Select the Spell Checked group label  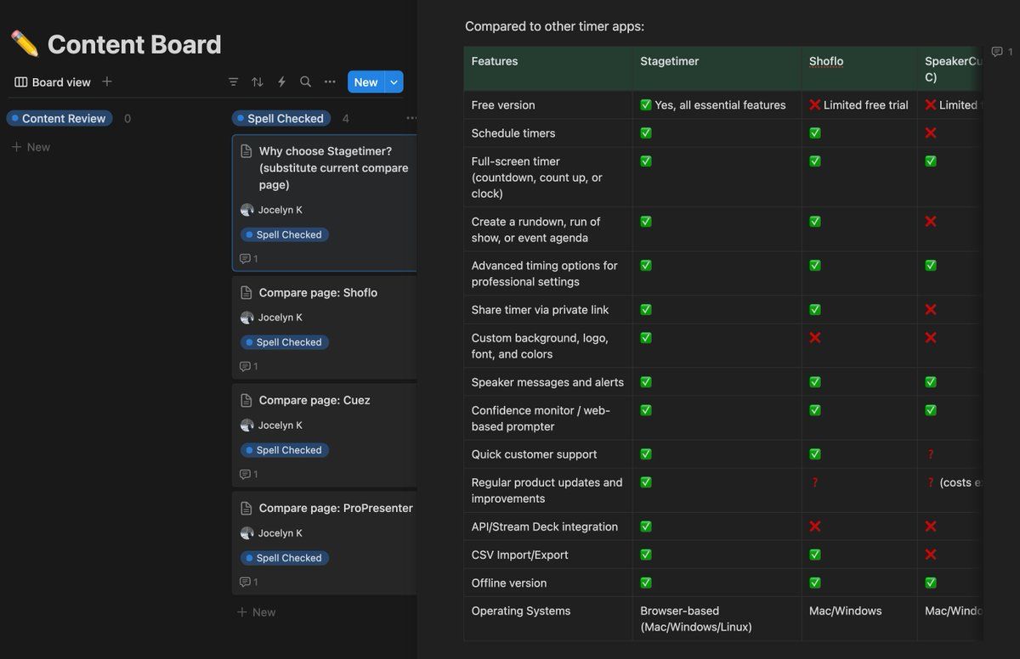coord(280,118)
